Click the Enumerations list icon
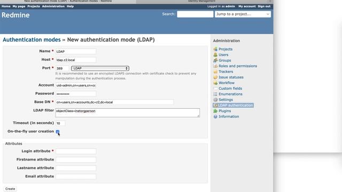Screen dimensions: 342x192 [215, 94]
